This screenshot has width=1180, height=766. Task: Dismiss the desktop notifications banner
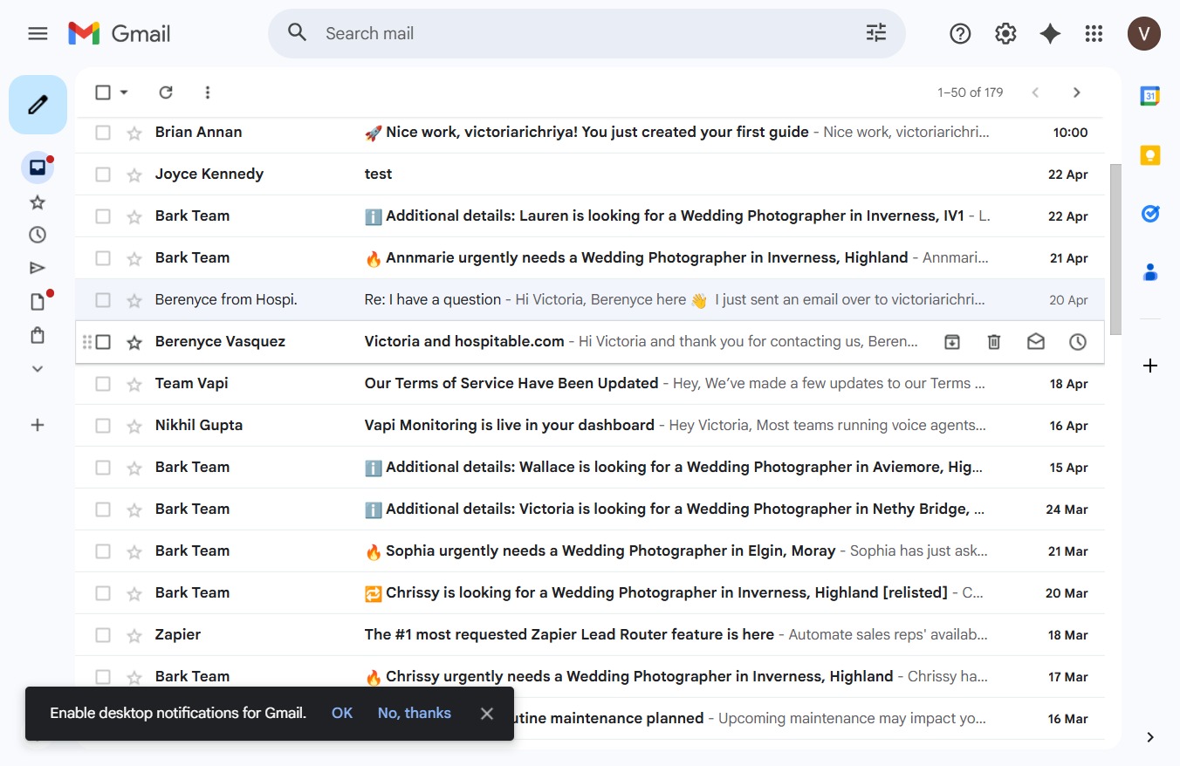tap(487, 714)
